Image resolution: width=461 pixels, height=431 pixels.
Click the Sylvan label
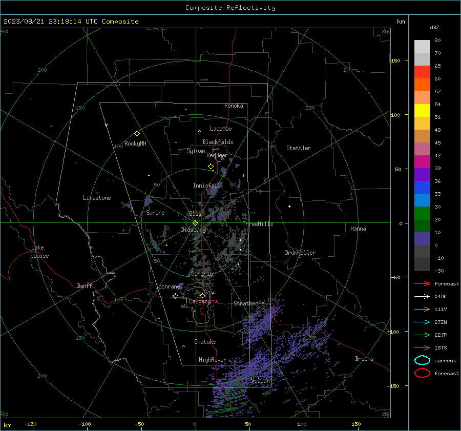tap(196, 151)
